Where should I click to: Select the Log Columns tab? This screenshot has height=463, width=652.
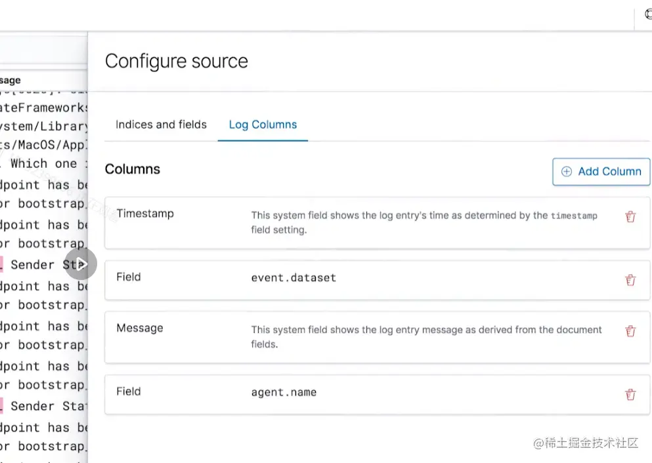coord(263,125)
